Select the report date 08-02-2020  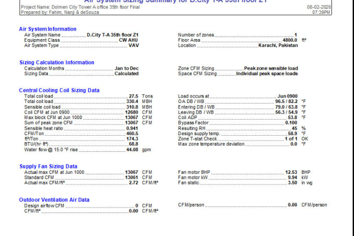[319, 7]
